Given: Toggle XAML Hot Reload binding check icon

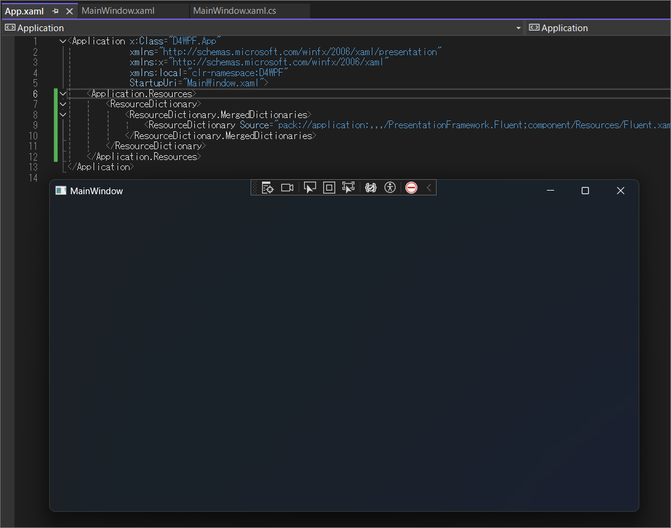Looking at the screenshot, I should click(x=371, y=188).
